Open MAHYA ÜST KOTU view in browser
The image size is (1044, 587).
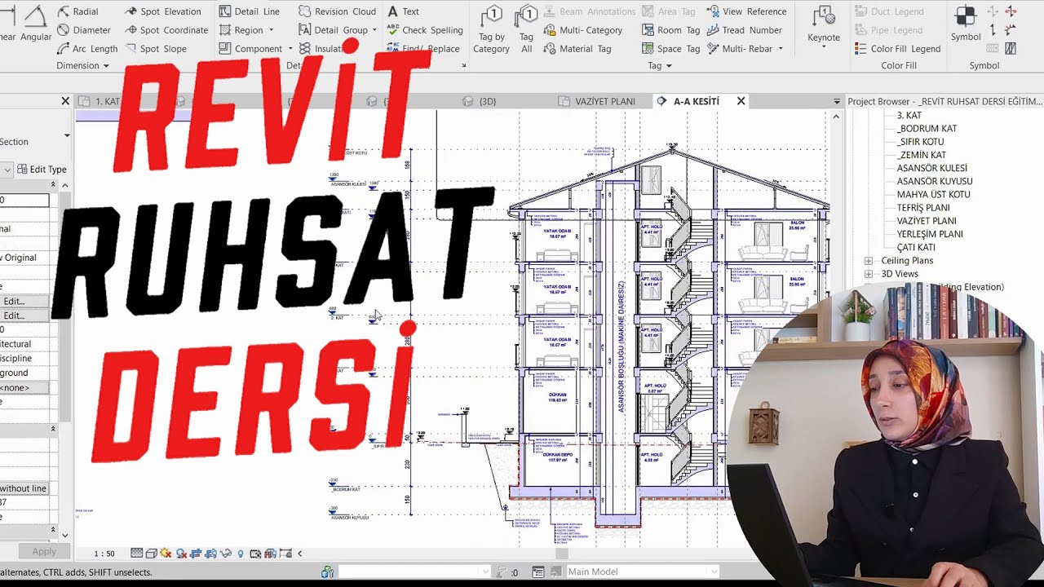pyautogui.click(x=933, y=195)
